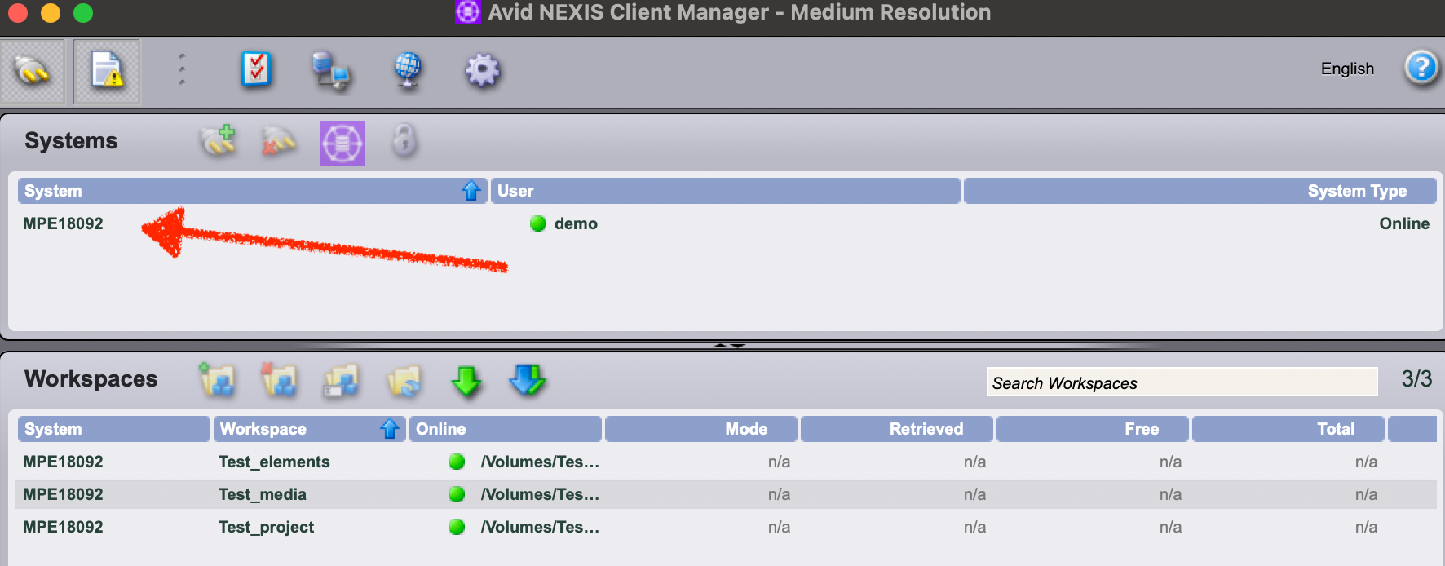This screenshot has height=566, width=1445.
Task: Open Advanced Settings gear icon
Action: click(x=482, y=71)
